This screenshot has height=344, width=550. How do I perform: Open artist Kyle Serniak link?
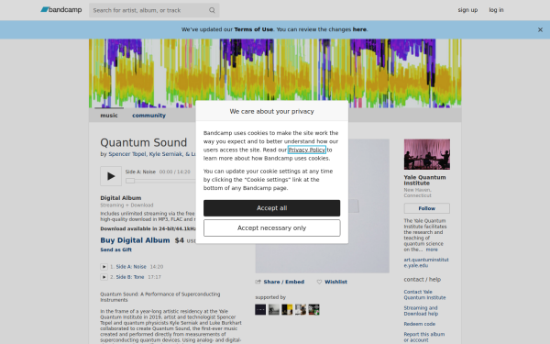[166, 154]
